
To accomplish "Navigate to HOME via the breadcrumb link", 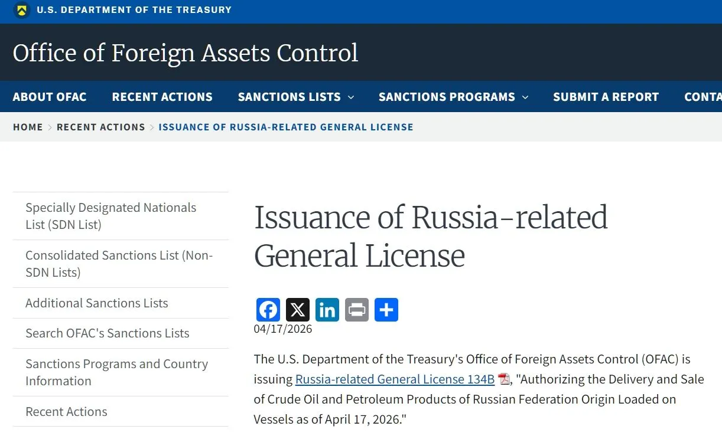I will tap(28, 127).
